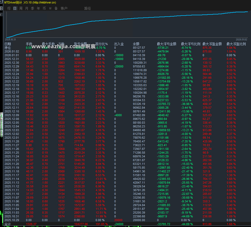Click the 12.51 % percentage cell
251x227 pixels.
click(x=101, y=213)
